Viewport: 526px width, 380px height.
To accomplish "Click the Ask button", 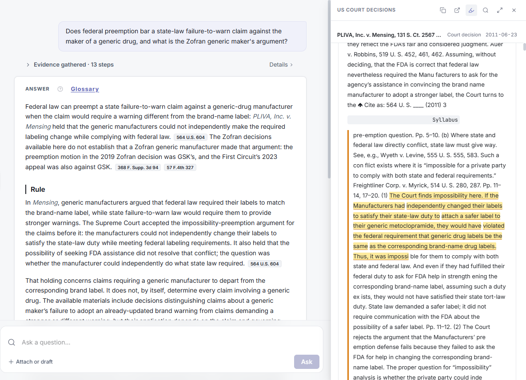I will click(307, 362).
